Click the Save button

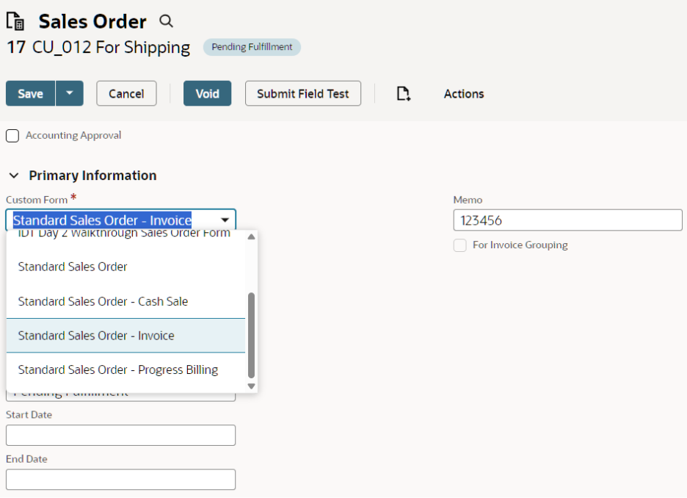(30, 93)
